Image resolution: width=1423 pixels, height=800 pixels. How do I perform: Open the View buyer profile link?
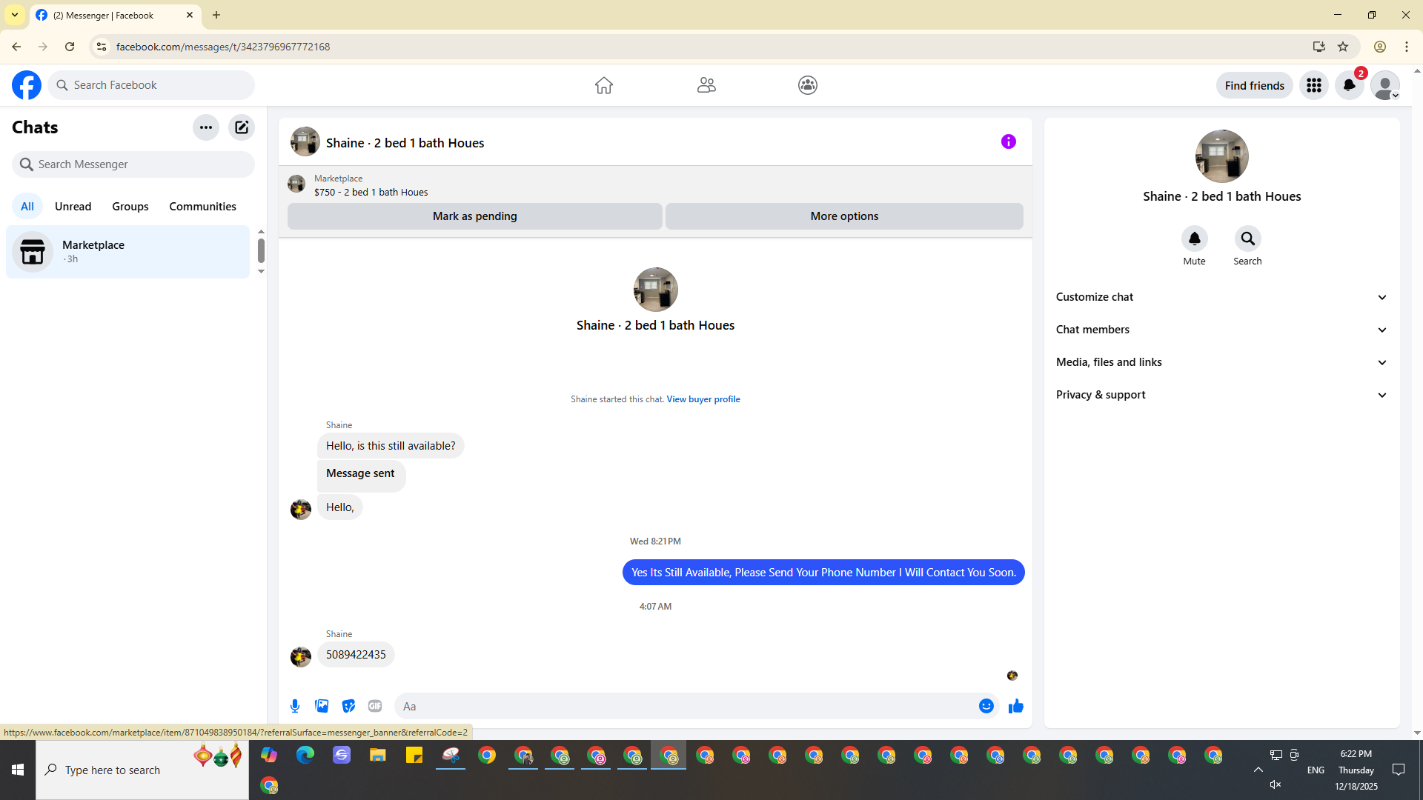(x=703, y=399)
